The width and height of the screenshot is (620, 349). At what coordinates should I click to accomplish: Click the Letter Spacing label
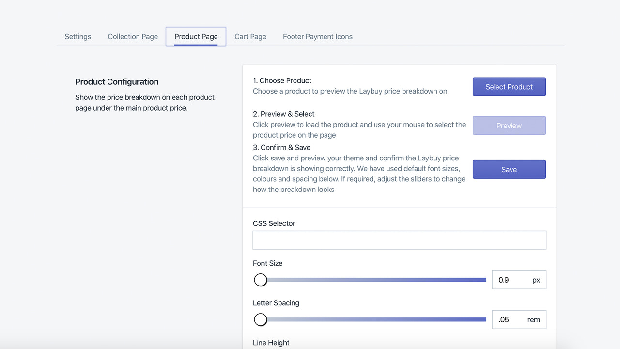[276, 302]
